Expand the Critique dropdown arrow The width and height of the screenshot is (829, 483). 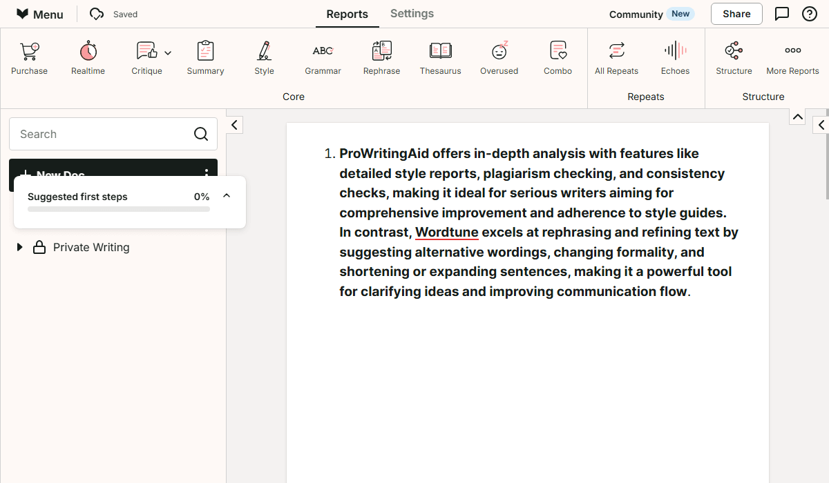click(168, 53)
